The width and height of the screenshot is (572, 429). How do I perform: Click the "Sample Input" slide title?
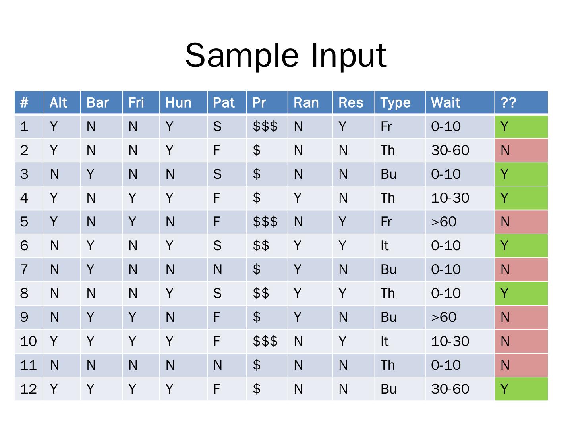[286, 55]
